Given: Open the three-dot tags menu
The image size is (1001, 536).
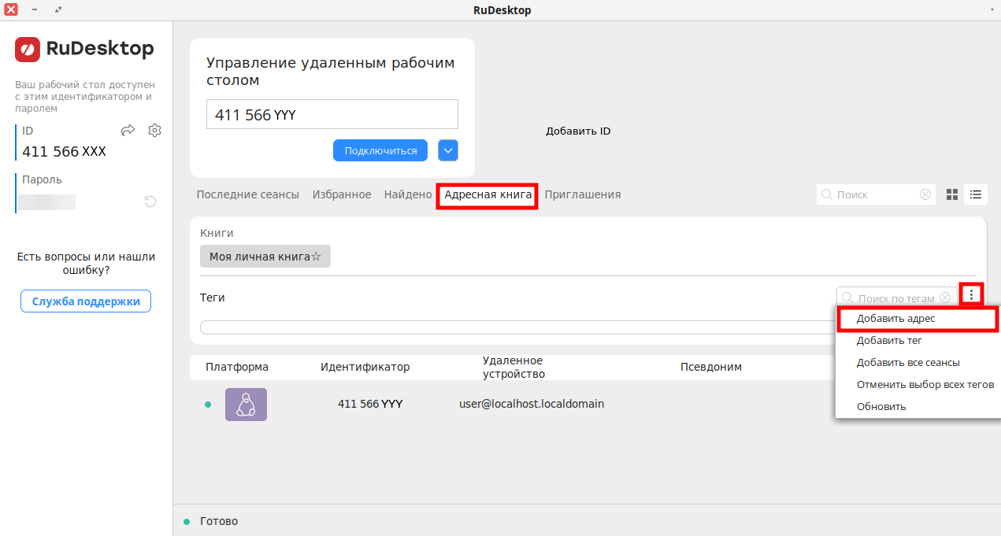Looking at the screenshot, I should pyautogui.click(x=972, y=294).
